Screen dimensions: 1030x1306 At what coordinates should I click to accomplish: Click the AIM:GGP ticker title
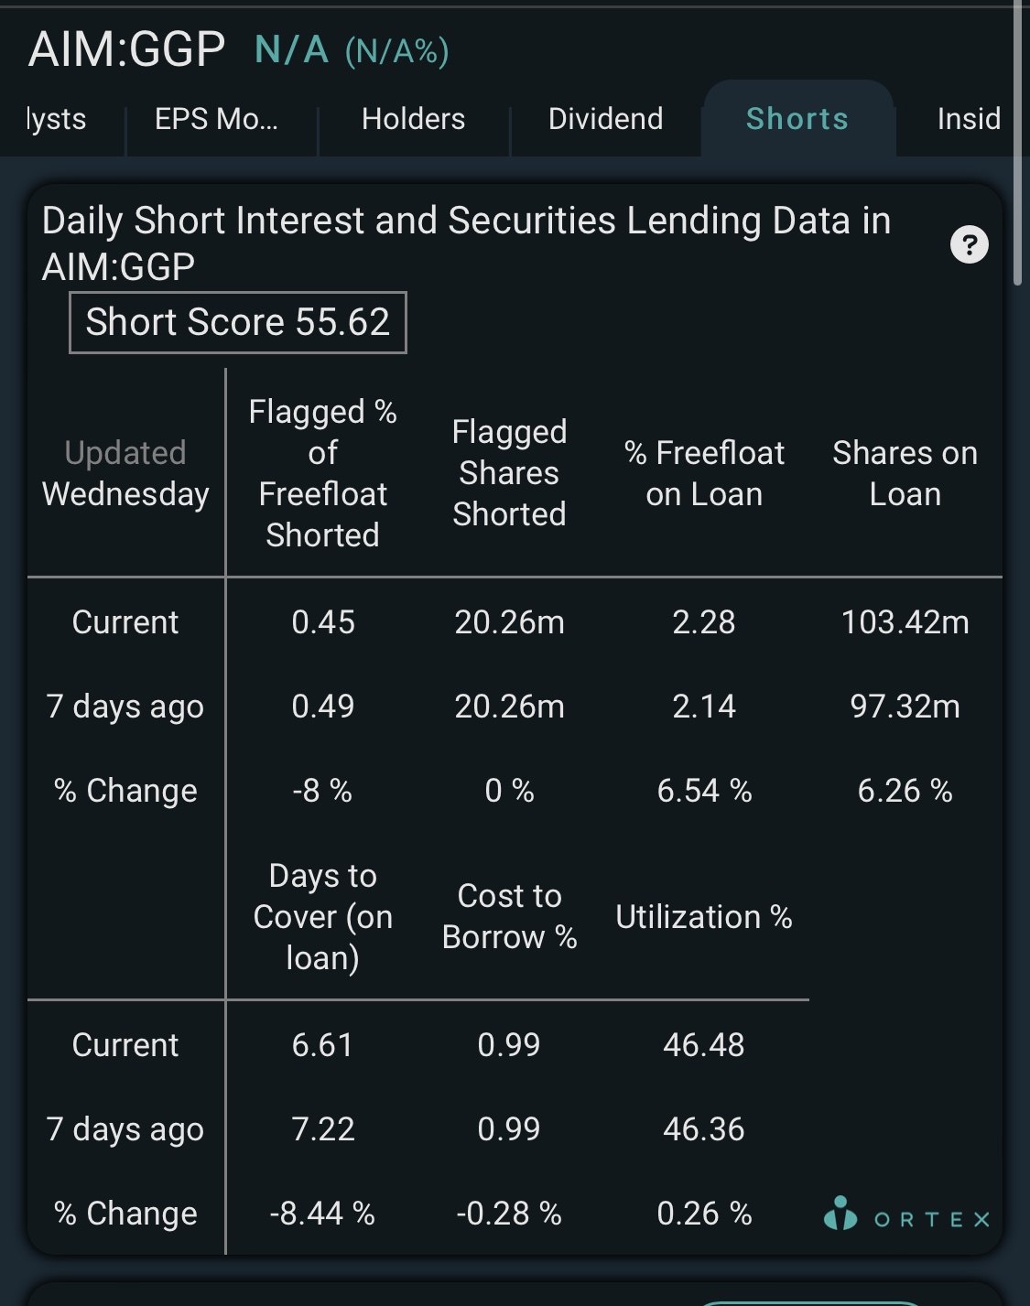tap(126, 49)
